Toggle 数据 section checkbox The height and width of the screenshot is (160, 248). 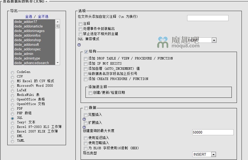86,108
